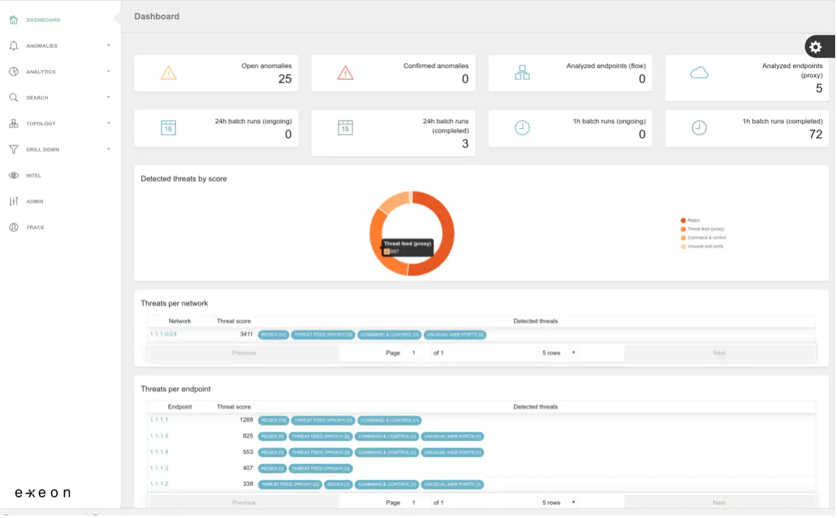Click Unusual web ports legend swatch
Screen dimensions: 837x518
[x=683, y=246]
